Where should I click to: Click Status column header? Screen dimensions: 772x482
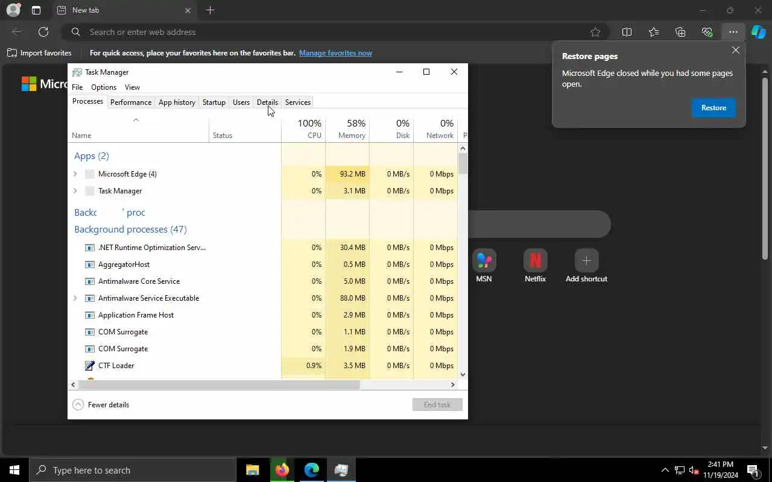click(245, 129)
